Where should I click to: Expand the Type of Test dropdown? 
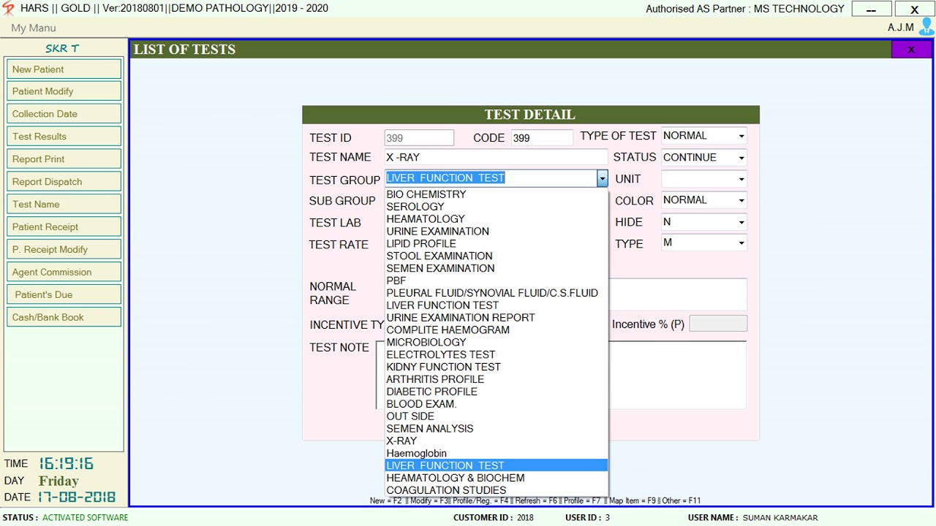[741, 136]
